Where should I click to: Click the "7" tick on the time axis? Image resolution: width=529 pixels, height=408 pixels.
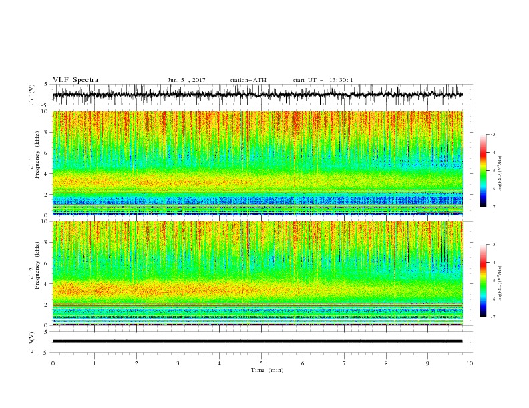345,363
